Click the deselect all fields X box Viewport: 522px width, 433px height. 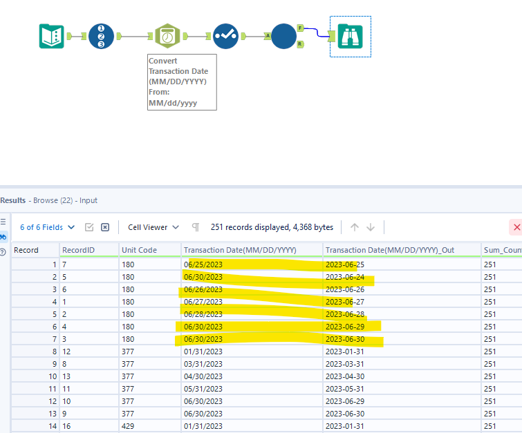(105, 227)
